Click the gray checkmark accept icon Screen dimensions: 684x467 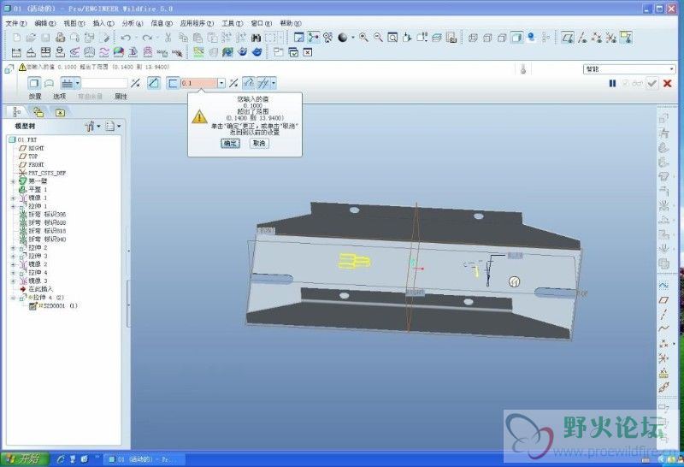coord(652,83)
